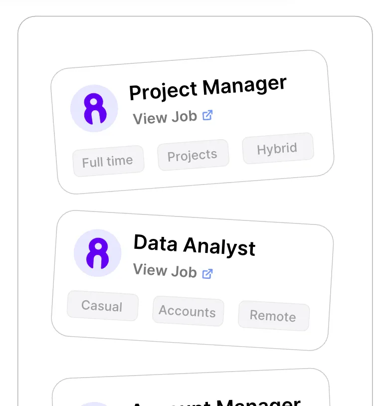Click the Data Analyst company logo avatar
This screenshot has width=390, height=406.
[98, 253]
